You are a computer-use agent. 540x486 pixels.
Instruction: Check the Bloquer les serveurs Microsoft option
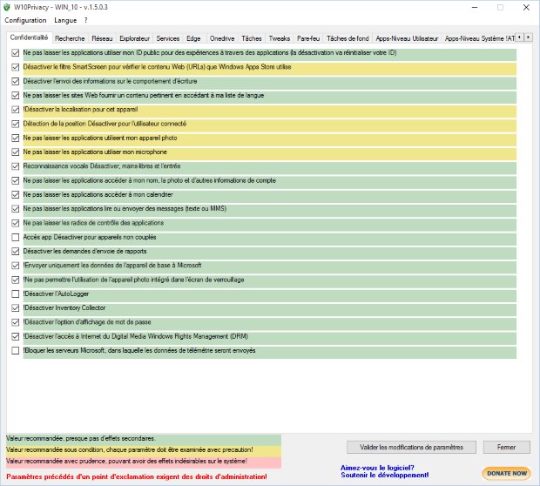[x=16, y=351]
